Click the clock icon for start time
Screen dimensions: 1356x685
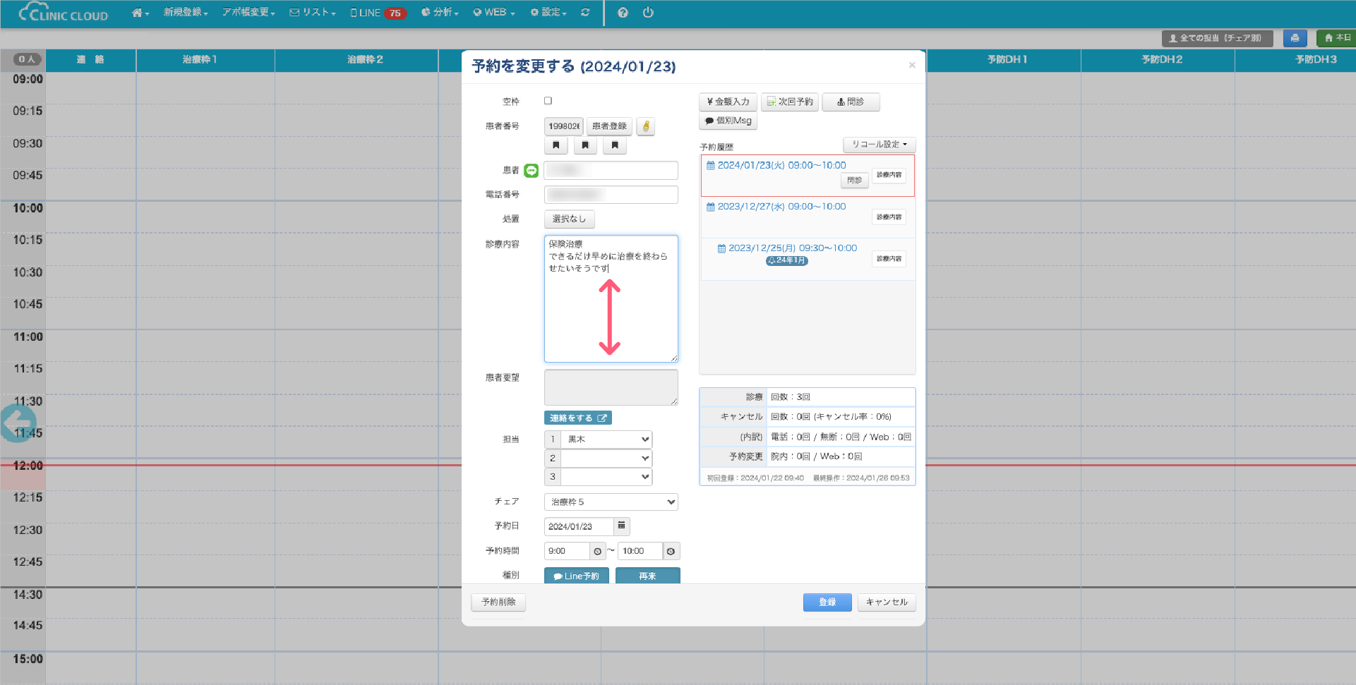598,551
